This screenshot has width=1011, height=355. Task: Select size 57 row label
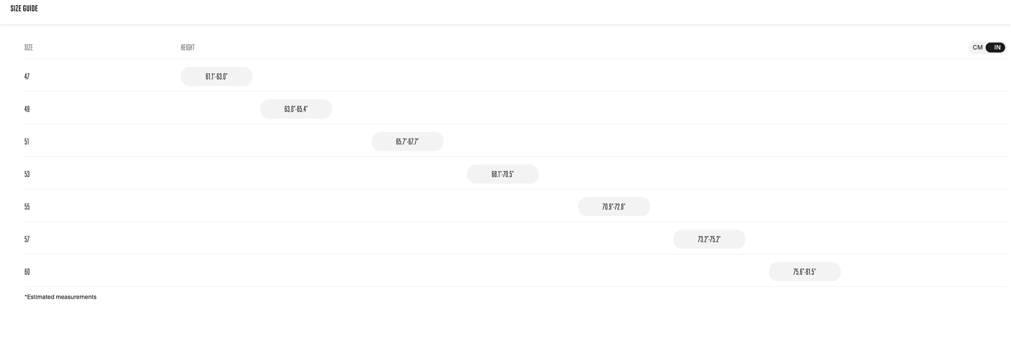(x=27, y=239)
